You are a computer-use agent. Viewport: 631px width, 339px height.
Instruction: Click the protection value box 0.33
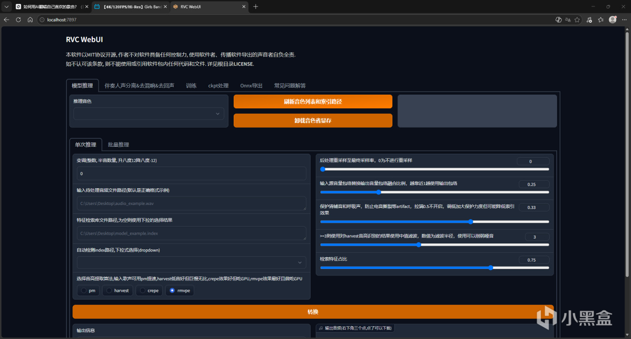pyautogui.click(x=534, y=207)
